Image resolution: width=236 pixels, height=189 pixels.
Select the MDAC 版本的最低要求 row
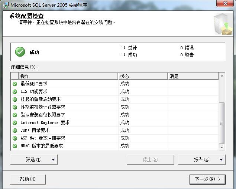click(115, 146)
